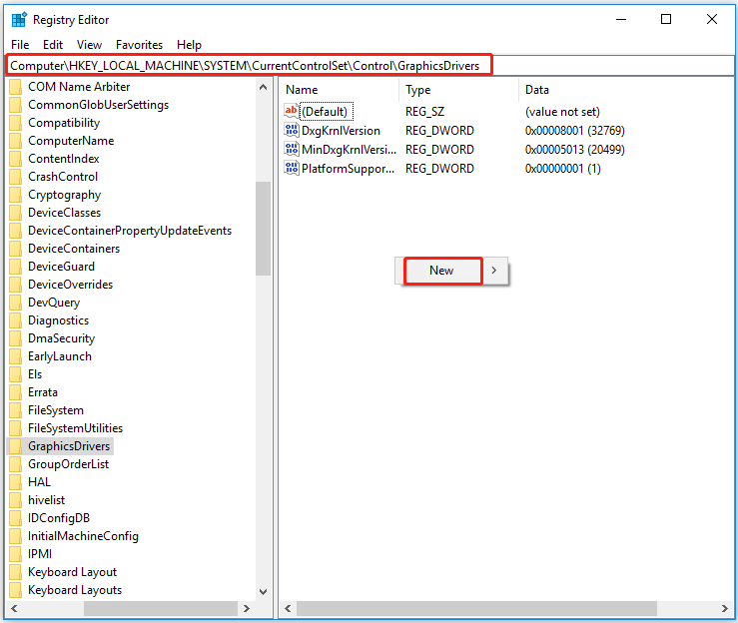Viewport: 738px width, 623px height.
Task: Select the (Default) value entry
Action: [326, 112]
